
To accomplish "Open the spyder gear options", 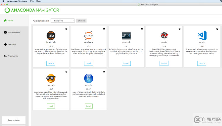I will pyautogui.click(x=180, y=29).
